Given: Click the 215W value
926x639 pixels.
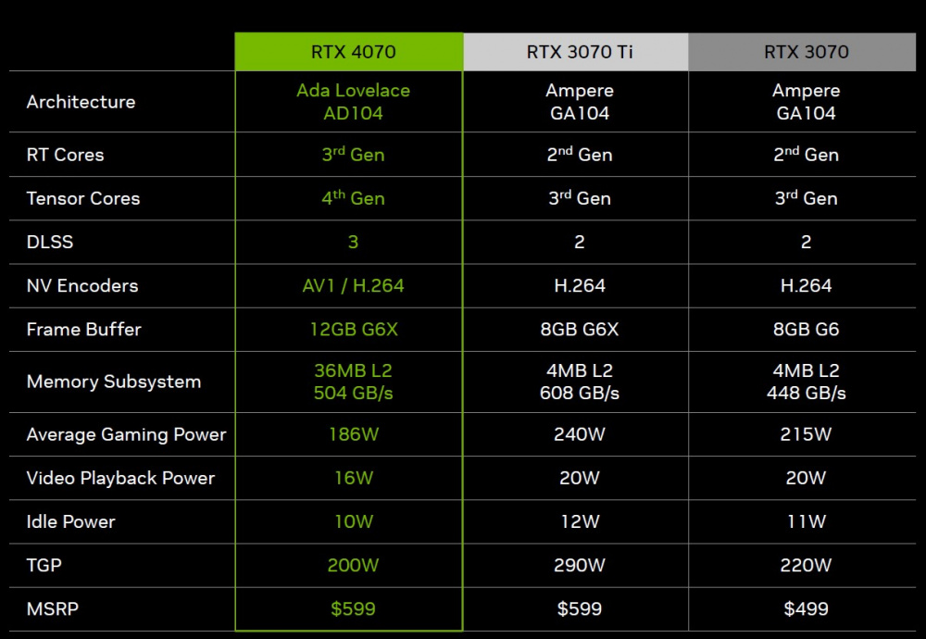Looking at the screenshot, I should [x=807, y=434].
